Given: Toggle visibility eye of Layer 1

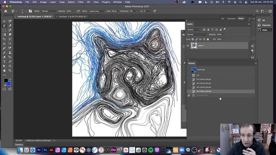Looking at the screenshot, I should coord(188,46).
